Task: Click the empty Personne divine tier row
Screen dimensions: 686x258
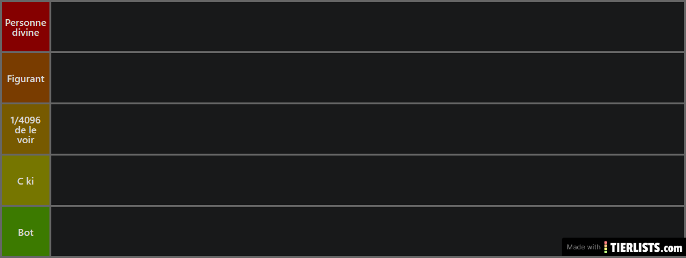Action: click(368, 27)
